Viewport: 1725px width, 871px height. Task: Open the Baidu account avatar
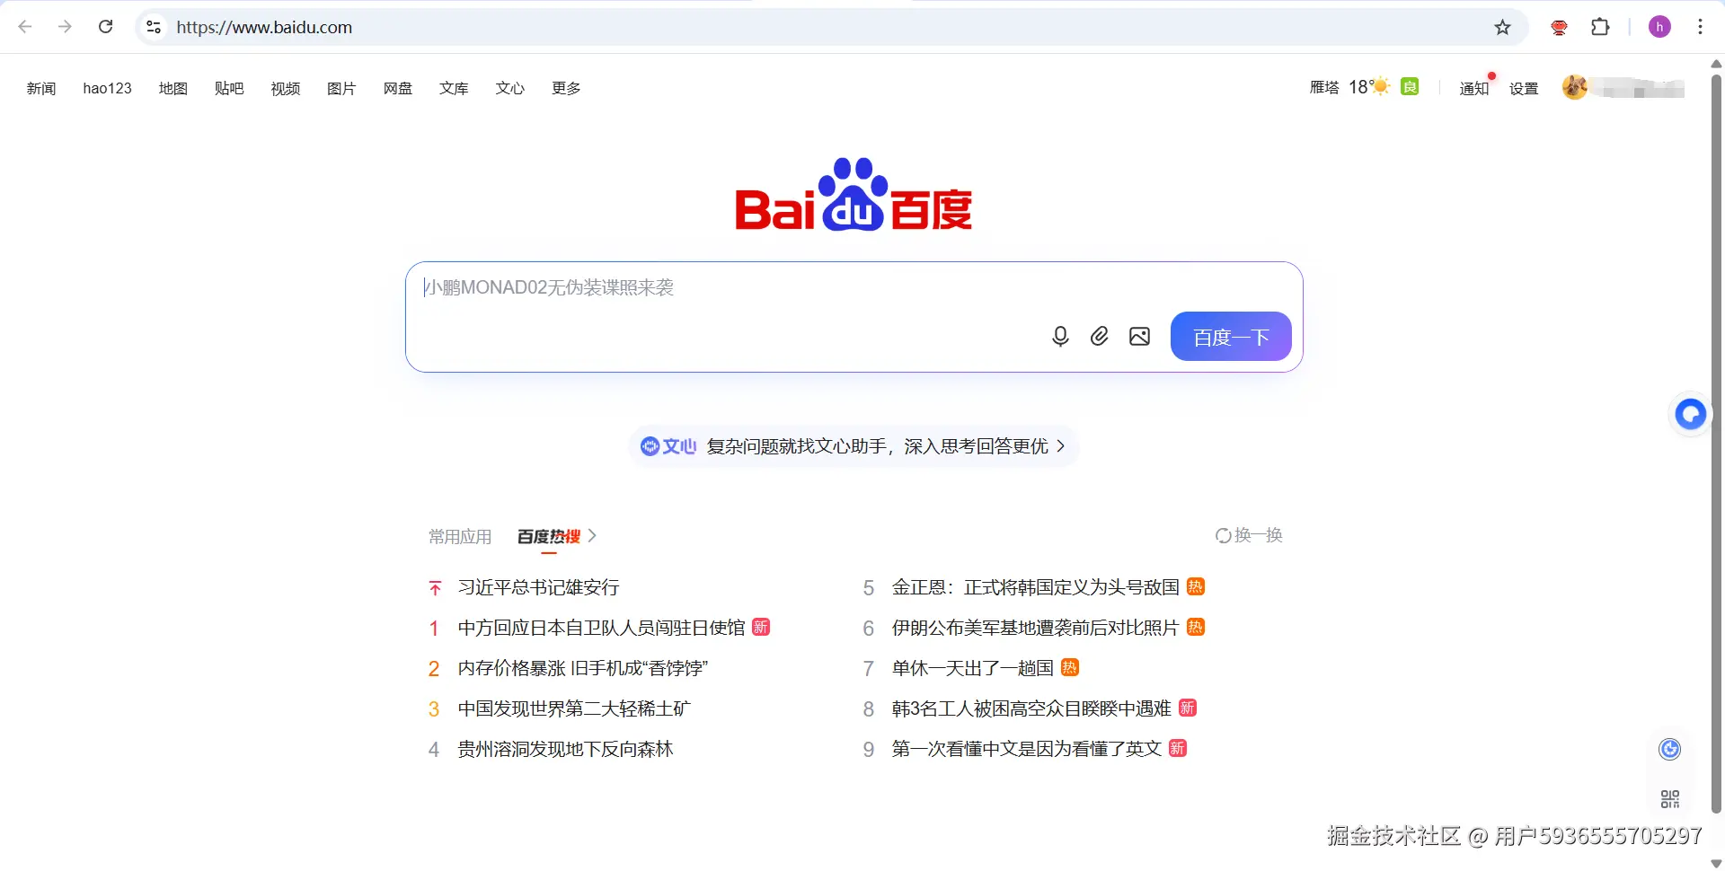point(1574,87)
